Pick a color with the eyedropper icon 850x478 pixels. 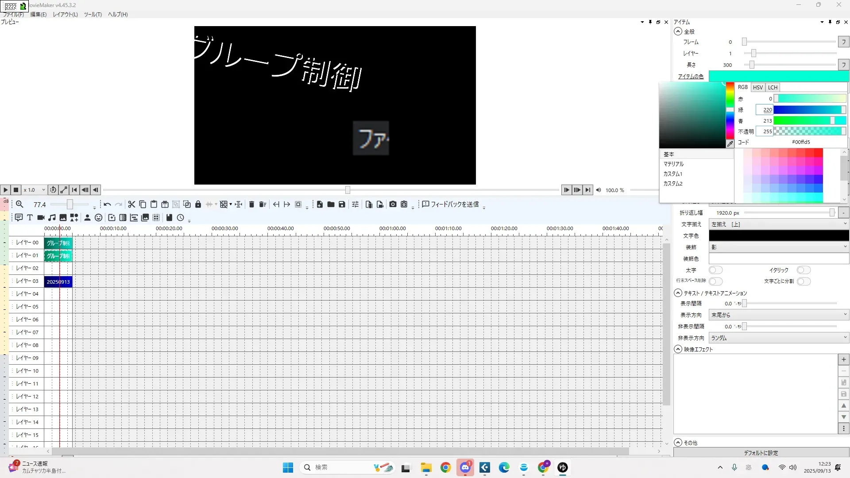[x=730, y=143]
